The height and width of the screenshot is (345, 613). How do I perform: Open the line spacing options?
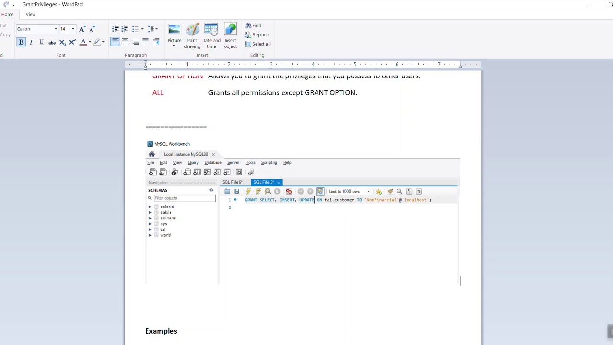[x=153, y=29]
